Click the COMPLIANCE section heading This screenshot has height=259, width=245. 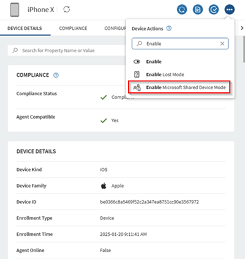coord(32,75)
